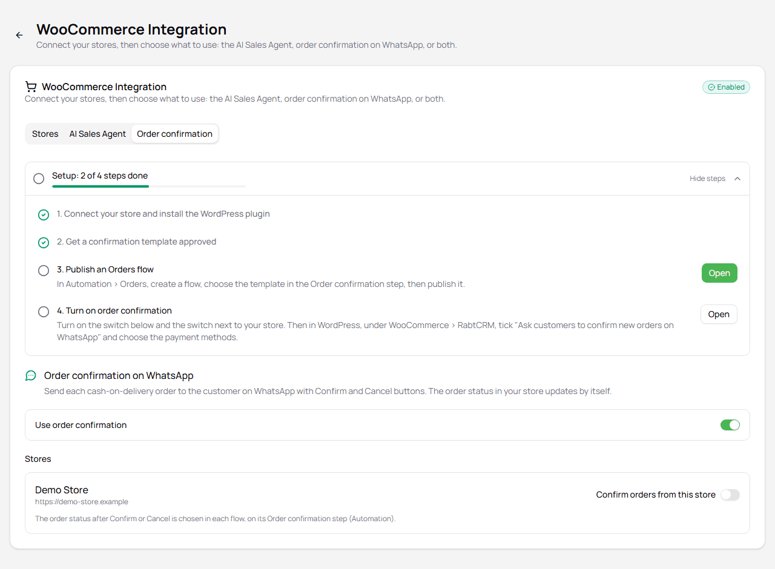The height and width of the screenshot is (569, 775).
Task: Click the Order confirmation on WhatsApp heading
Action: pos(119,376)
